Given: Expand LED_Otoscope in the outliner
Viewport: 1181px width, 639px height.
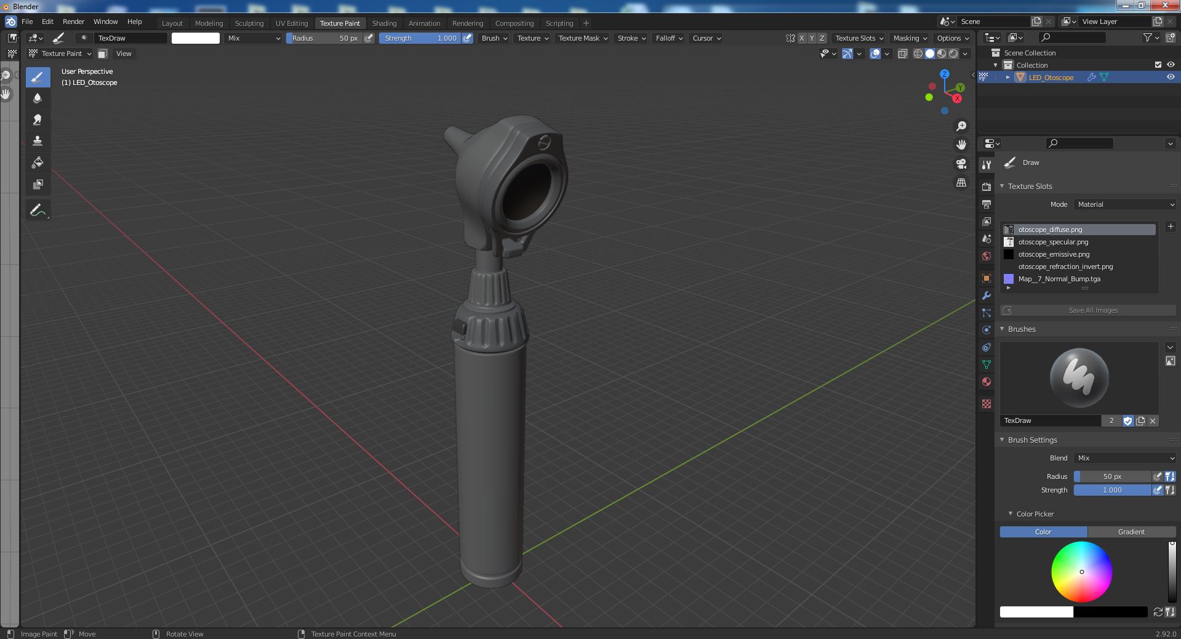Looking at the screenshot, I should 1007,77.
